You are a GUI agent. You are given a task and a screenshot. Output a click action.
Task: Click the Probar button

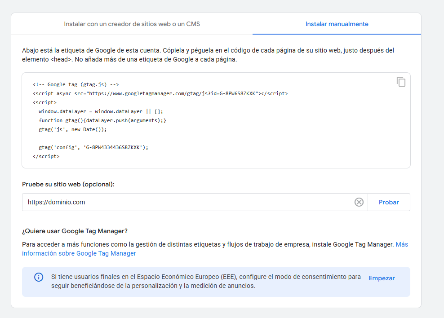point(389,202)
